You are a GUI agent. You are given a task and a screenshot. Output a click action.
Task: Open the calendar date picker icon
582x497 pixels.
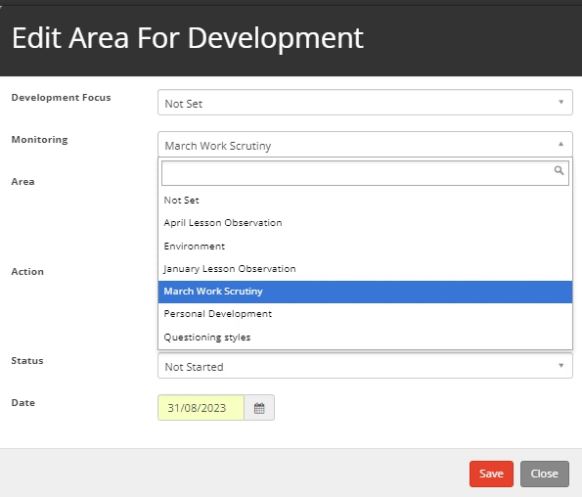[259, 408]
